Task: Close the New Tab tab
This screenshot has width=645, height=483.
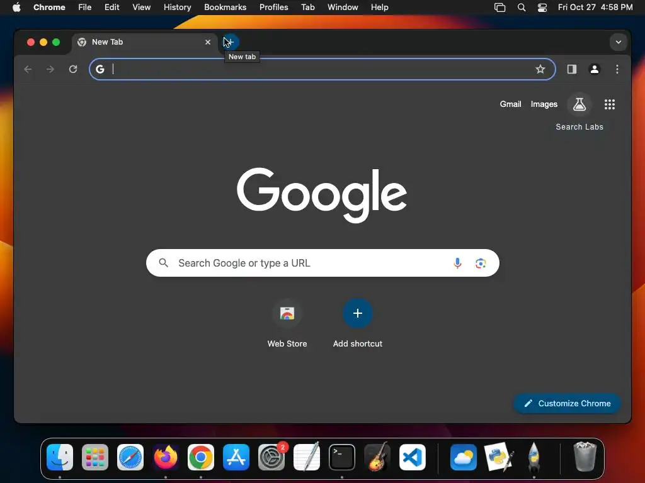Action: coord(208,42)
